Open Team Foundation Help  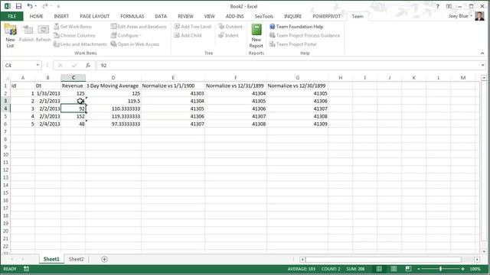296,27
